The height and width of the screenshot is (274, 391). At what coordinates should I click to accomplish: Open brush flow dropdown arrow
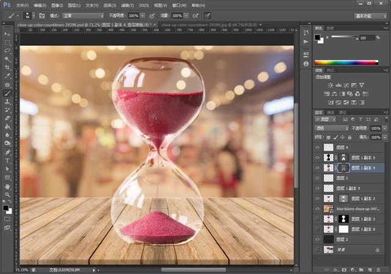point(186,16)
